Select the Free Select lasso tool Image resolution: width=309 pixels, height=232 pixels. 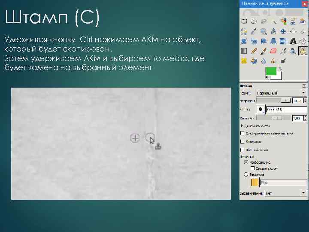[x=264, y=21]
